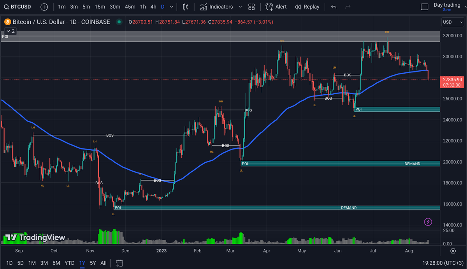Screen dimensions: 467x269
Task: Expand the timeframe dropdown arrow
Action: point(171,7)
